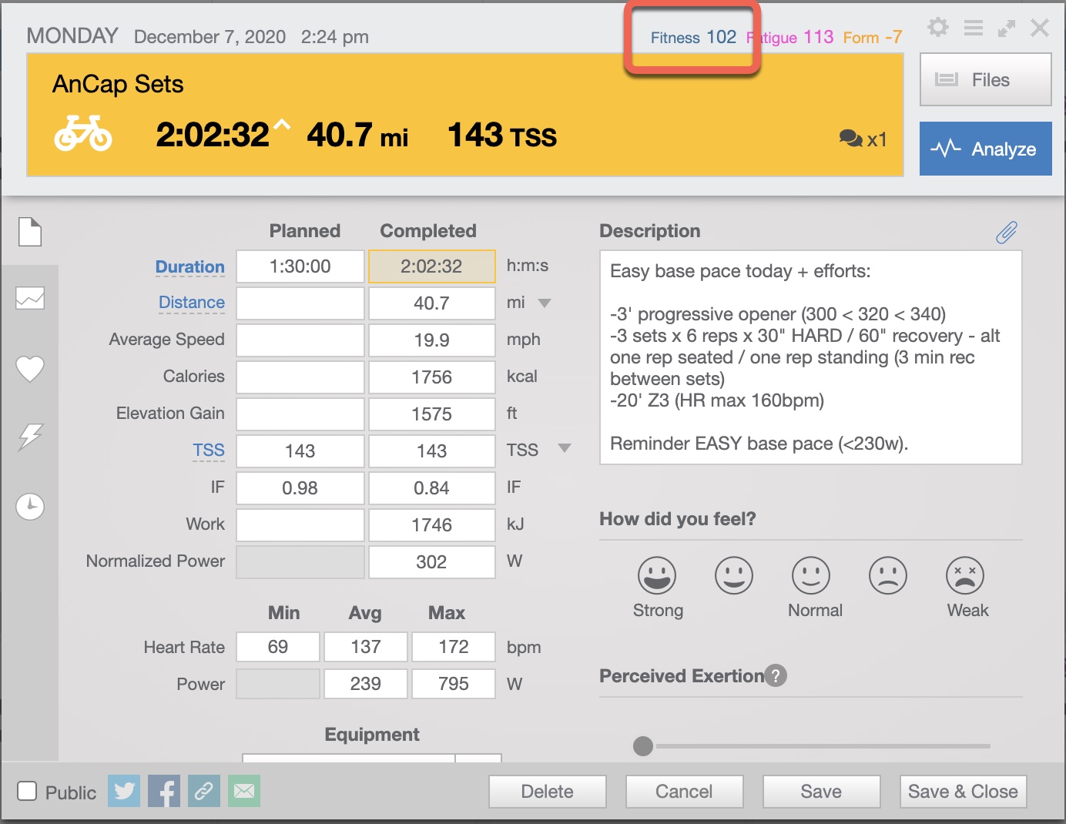This screenshot has height=824, width=1066.
Task: Share workout on Facebook
Action: [x=164, y=791]
